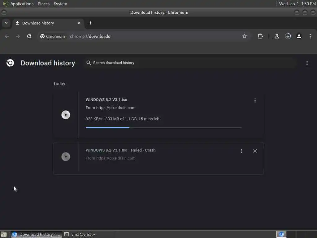Image resolution: width=317 pixels, height=238 pixels.
Task: Open the Extensions puzzle icon
Action: click(260, 36)
